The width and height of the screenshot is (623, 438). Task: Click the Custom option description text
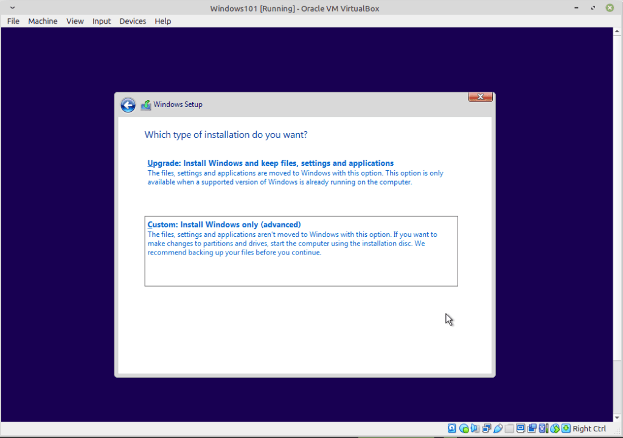(x=293, y=244)
